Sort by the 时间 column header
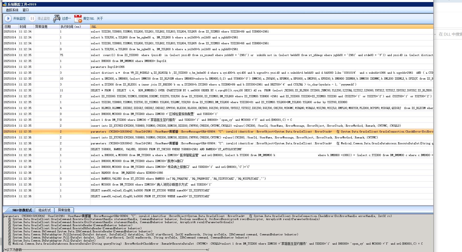Viewport: 462px width, 252px height. [x=26, y=27]
